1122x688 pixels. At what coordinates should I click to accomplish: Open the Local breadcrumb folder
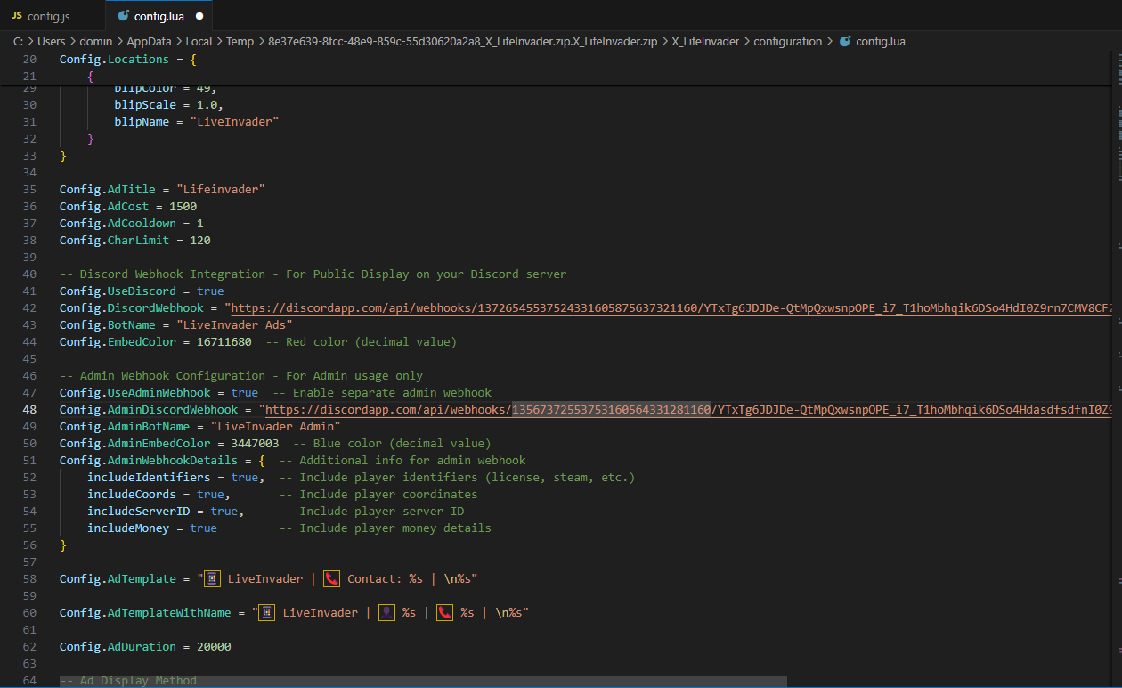pyautogui.click(x=200, y=41)
